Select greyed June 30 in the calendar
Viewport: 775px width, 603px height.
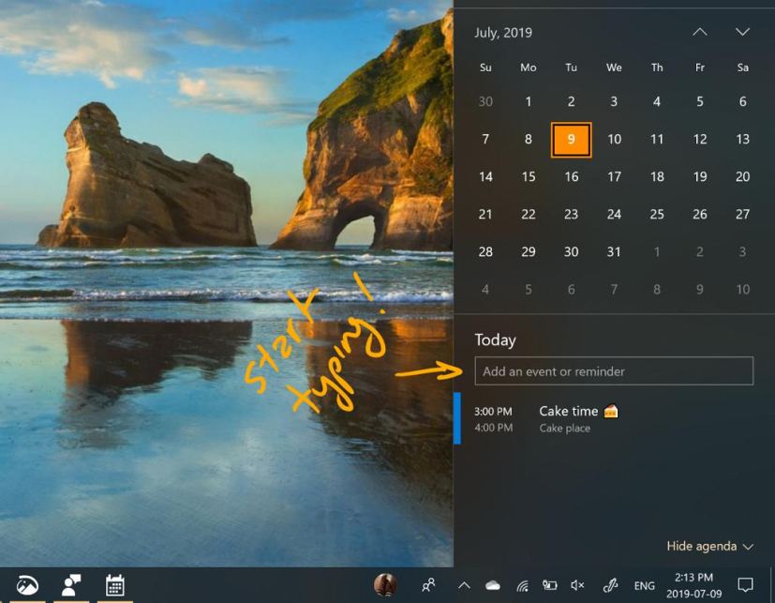(485, 102)
